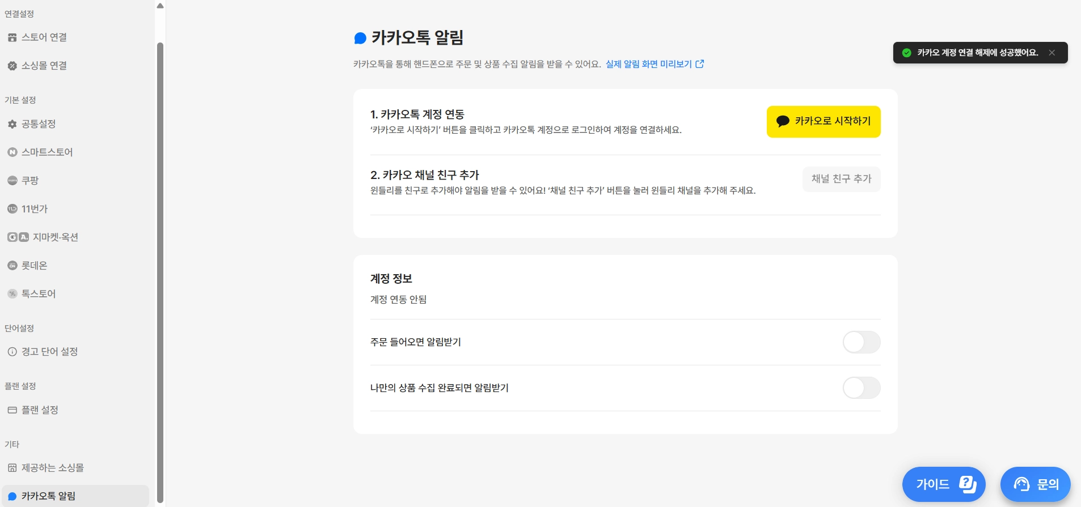1081x507 pixels.
Task: Click the 11번가 logo icon
Action: 12,209
